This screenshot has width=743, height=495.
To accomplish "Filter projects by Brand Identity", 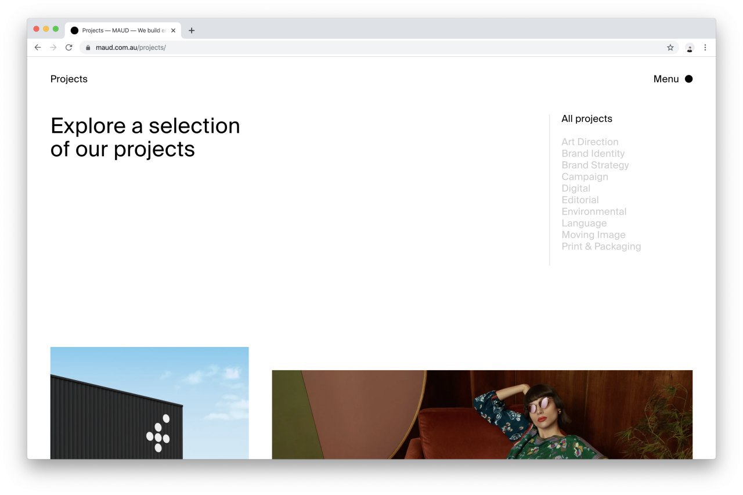I will 593,153.
